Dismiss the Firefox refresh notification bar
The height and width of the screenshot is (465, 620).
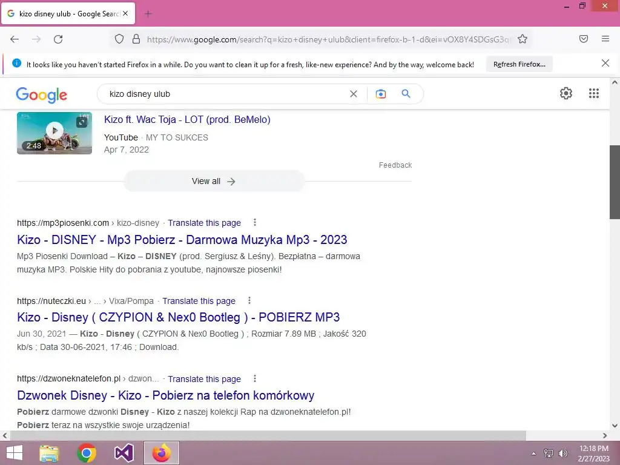[605, 63]
